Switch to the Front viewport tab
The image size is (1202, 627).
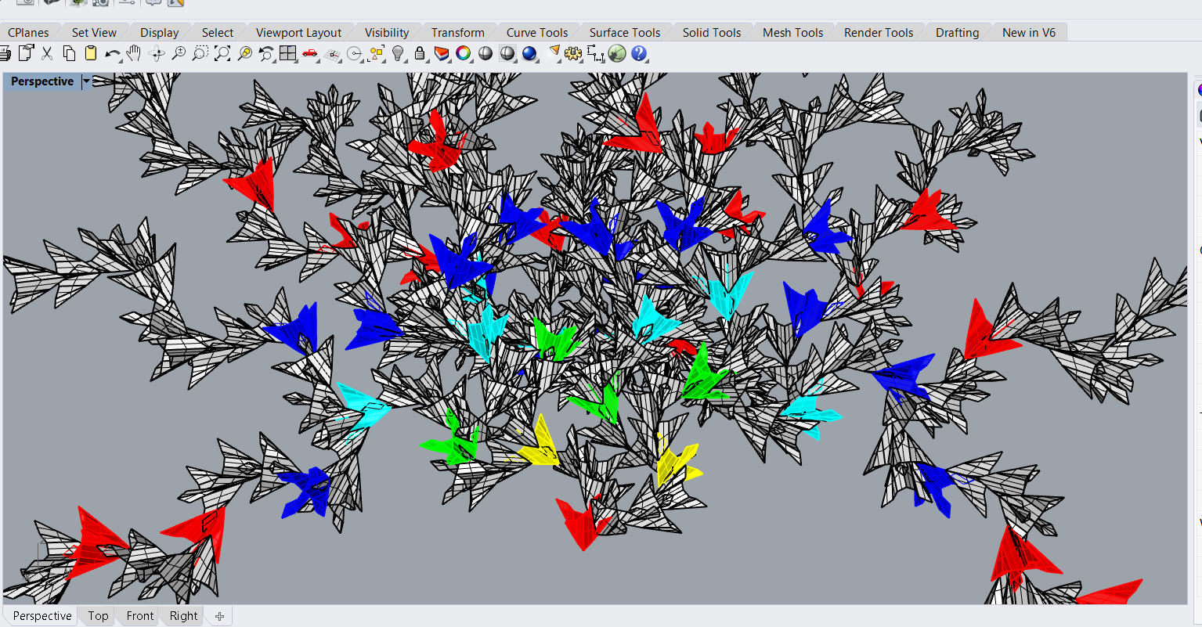(x=140, y=616)
